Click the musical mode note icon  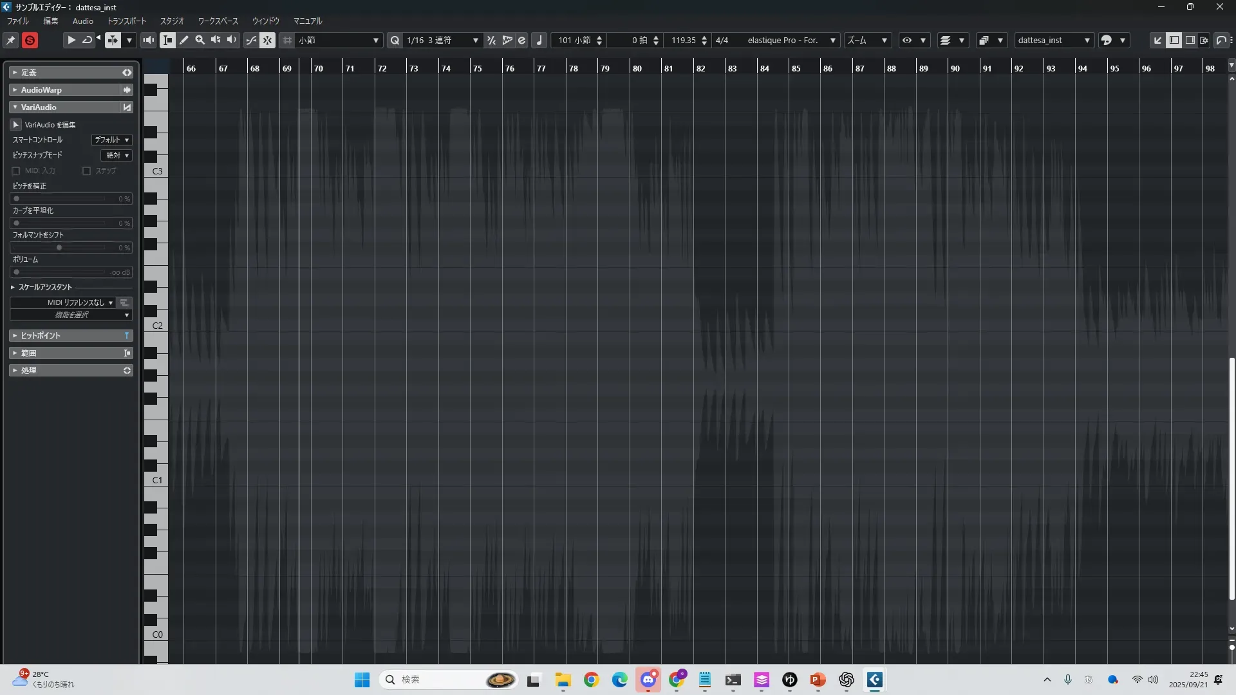pos(539,41)
